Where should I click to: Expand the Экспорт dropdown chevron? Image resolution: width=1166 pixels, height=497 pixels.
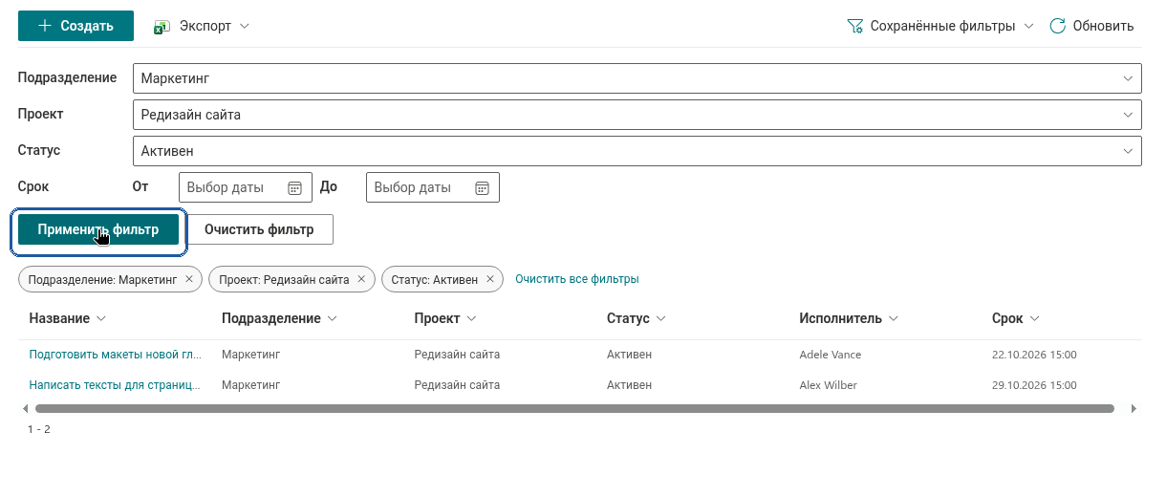pyautogui.click(x=245, y=27)
